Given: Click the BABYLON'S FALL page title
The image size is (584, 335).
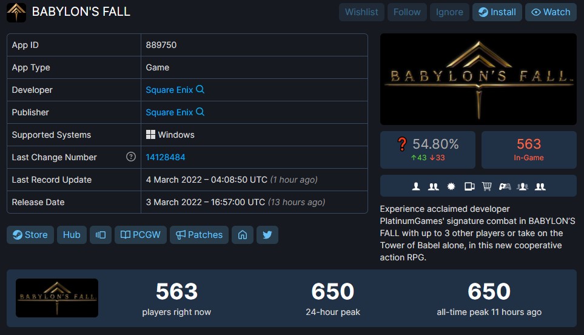Looking at the screenshot, I should click(81, 12).
